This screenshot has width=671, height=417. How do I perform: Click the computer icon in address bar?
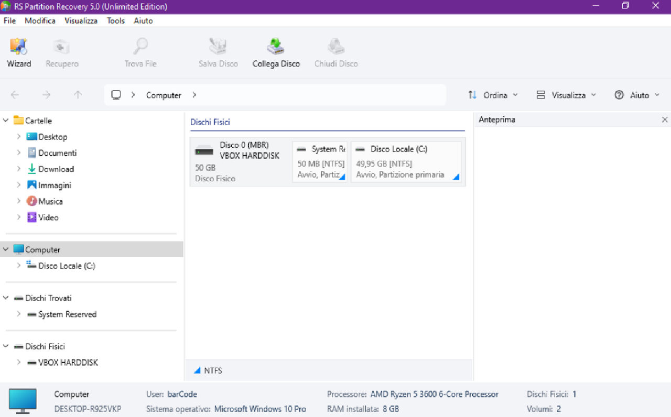[x=116, y=95]
